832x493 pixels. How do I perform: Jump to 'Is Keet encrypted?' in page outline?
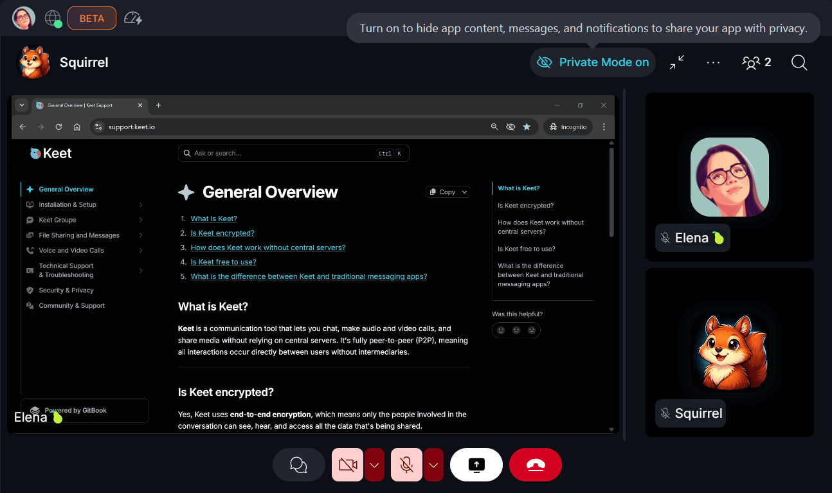point(525,206)
